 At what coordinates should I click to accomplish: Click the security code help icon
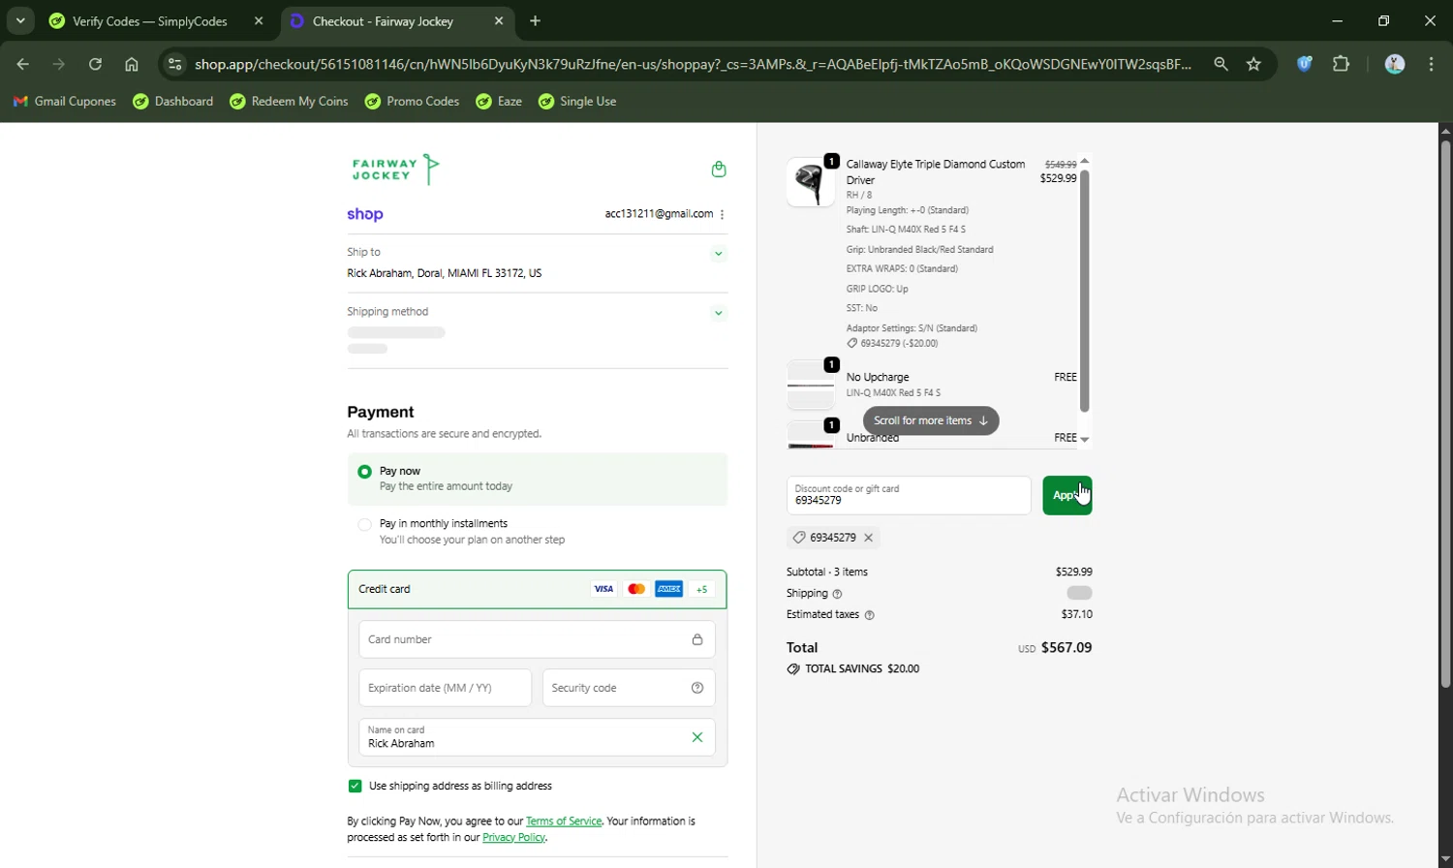(697, 688)
